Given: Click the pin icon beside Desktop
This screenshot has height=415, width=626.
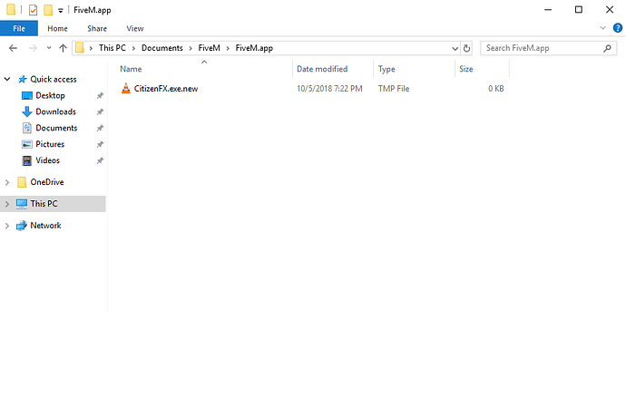Looking at the screenshot, I should (100, 96).
